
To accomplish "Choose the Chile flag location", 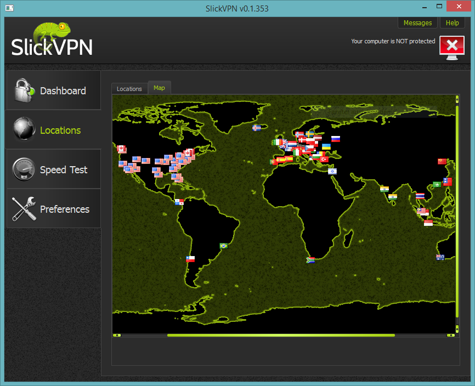I will click(x=190, y=259).
